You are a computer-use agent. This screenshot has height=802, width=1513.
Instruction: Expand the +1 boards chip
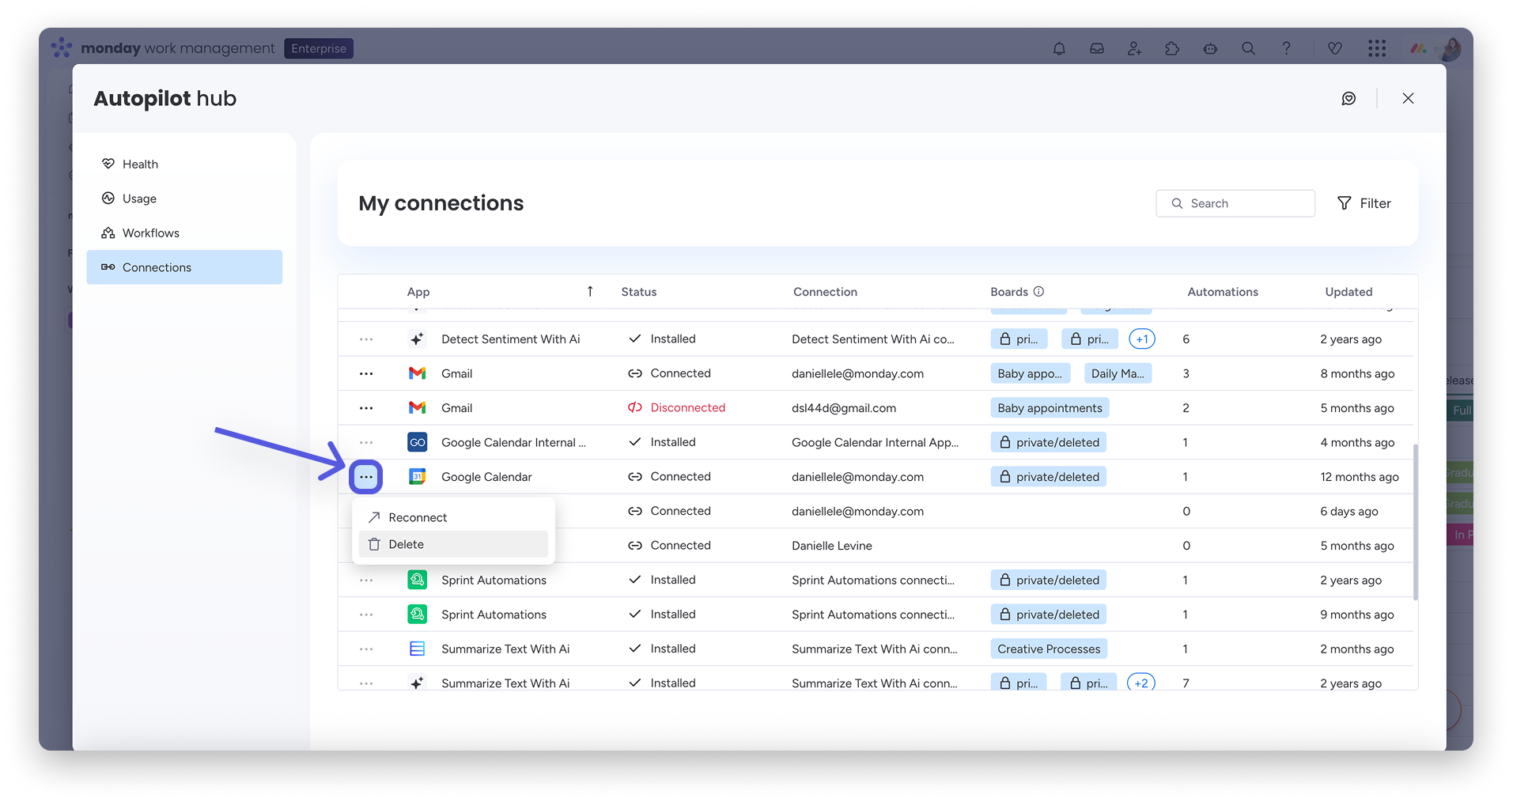tap(1142, 339)
